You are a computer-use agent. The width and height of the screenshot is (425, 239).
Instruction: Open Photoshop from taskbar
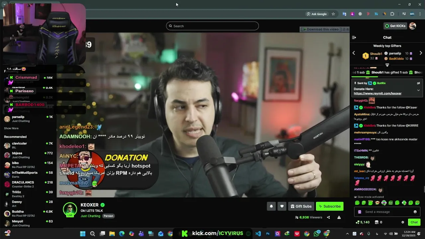(268, 234)
